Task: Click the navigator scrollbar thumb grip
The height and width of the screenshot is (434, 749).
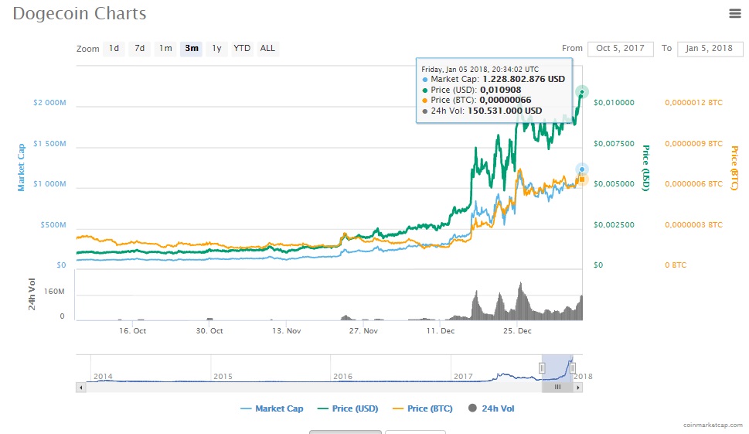Action: click(557, 388)
